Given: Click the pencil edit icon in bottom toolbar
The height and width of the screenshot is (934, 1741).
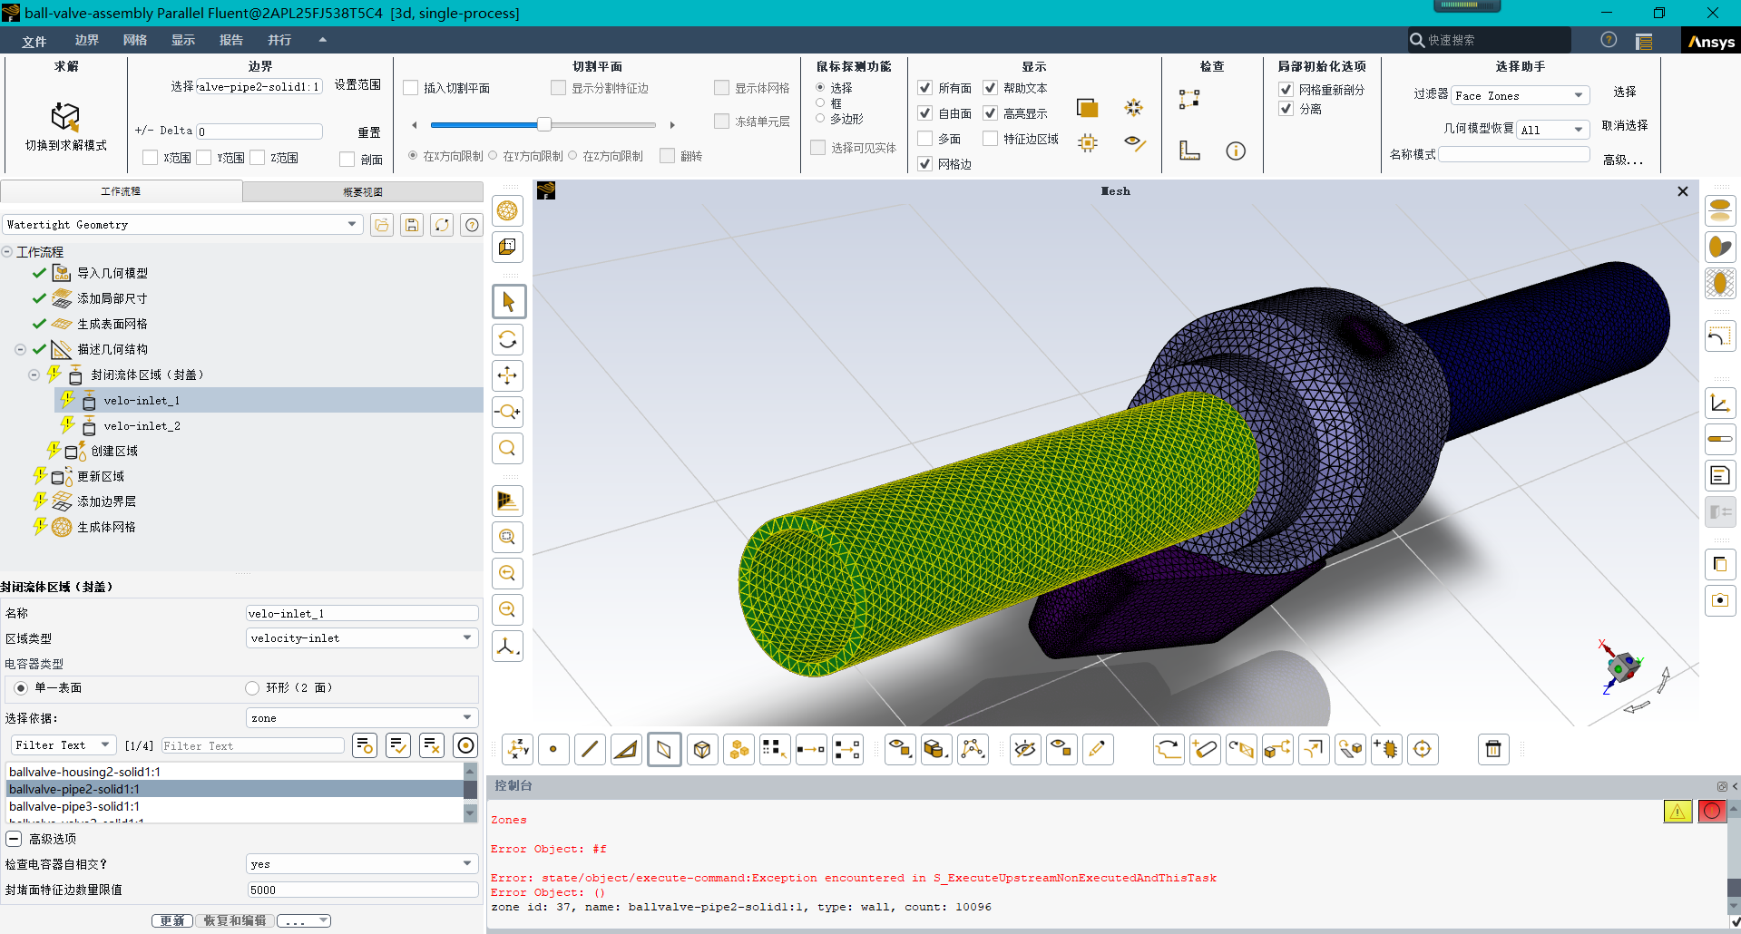Looking at the screenshot, I should point(1098,749).
